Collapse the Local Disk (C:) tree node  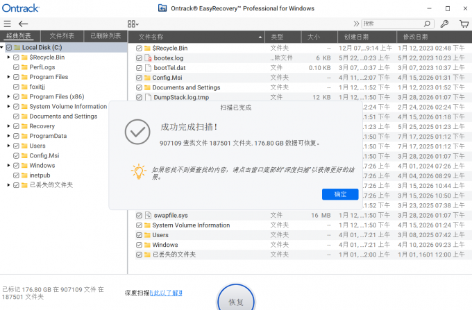pyautogui.click(x=2, y=48)
